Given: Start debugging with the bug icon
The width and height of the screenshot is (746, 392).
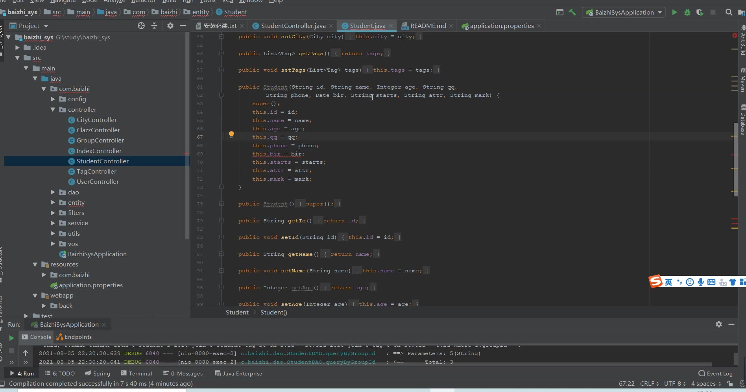Looking at the screenshot, I should [x=687, y=13].
